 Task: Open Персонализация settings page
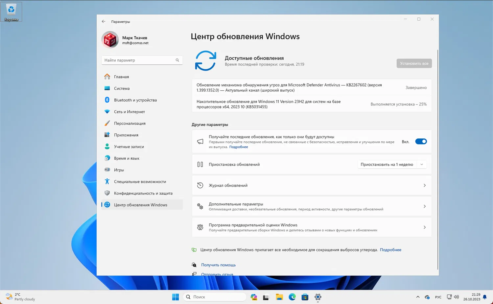(142, 123)
